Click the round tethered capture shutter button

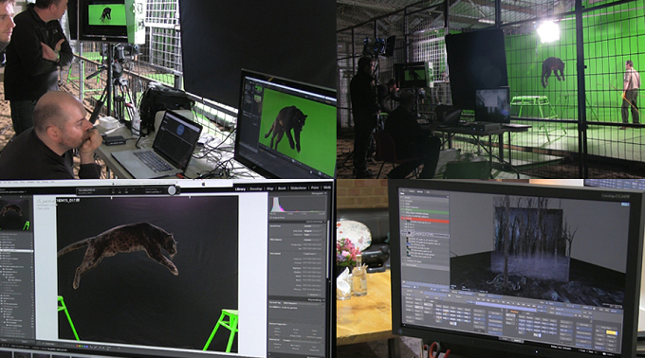click(172, 190)
